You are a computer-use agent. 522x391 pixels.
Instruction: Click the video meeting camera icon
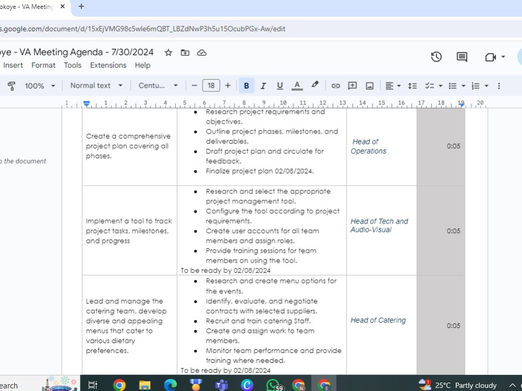click(x=490, y=57)
